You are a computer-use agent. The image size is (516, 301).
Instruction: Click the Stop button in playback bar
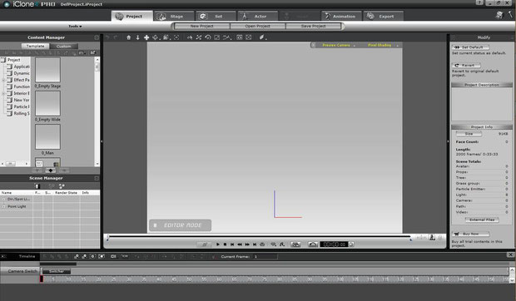click(x=225, y=244)
